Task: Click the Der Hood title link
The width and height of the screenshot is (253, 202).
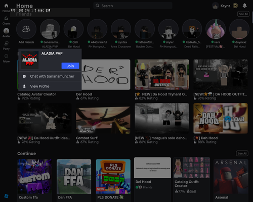Action: 84,94
